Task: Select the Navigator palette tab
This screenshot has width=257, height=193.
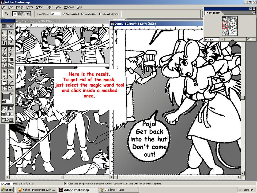Action: (x=213, y=13)
